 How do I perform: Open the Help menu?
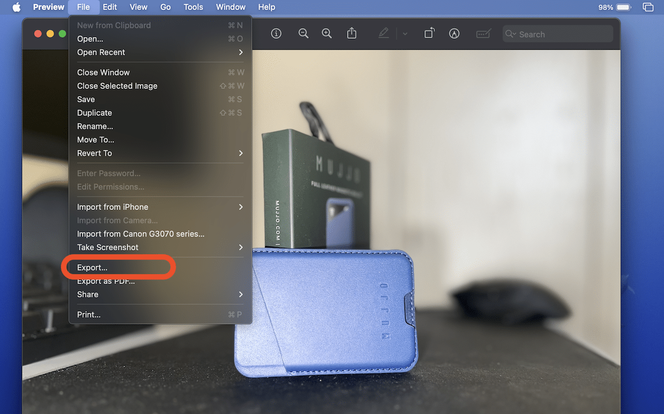pyautogui.click(x=267, y=7)
